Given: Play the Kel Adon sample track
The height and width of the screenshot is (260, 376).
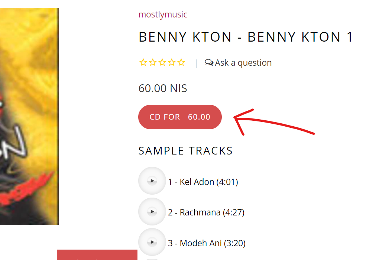Looking at the screenshot, I should [152, 181].
